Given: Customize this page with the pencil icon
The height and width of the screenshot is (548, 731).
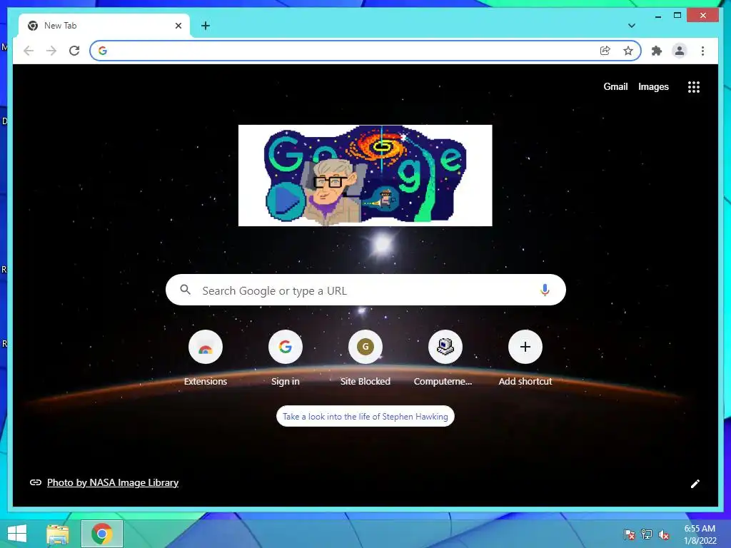Looking at the screenshot, I should coord(695,484).
